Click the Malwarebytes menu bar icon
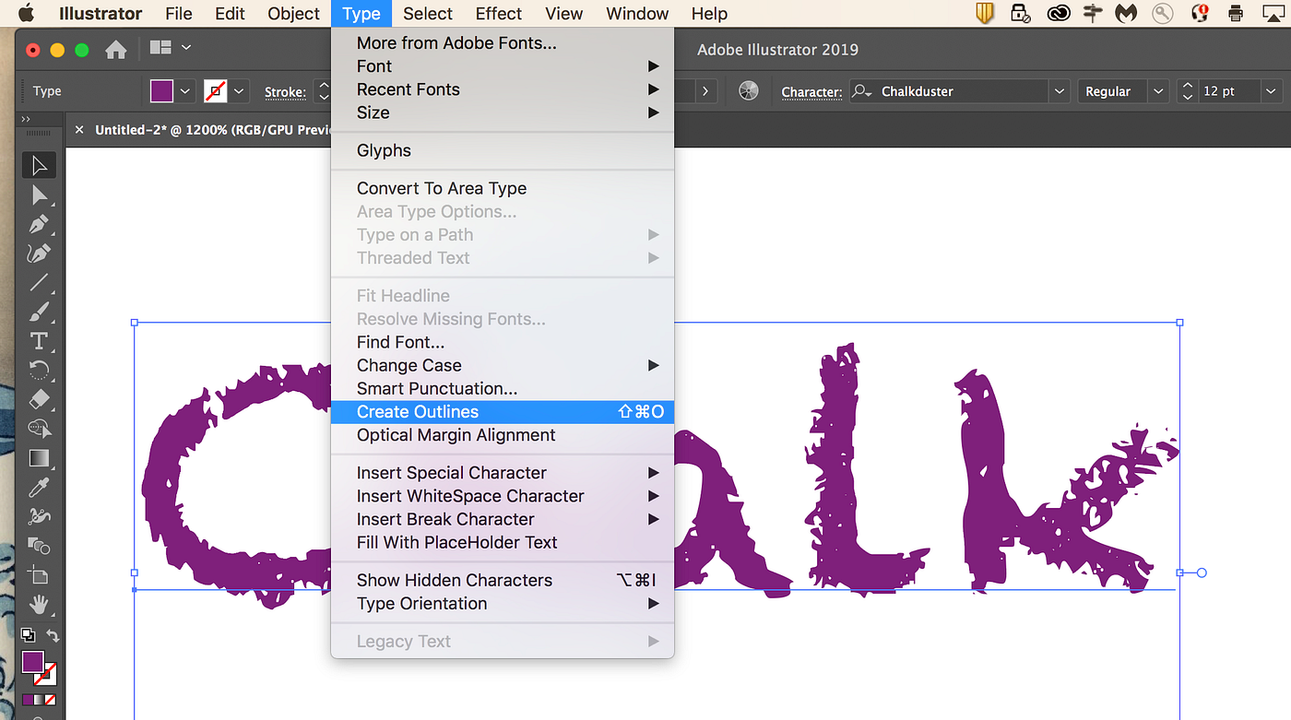1291x720 pixels. 1125,14
